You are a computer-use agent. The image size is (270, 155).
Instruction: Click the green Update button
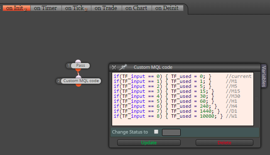point(149,143)
